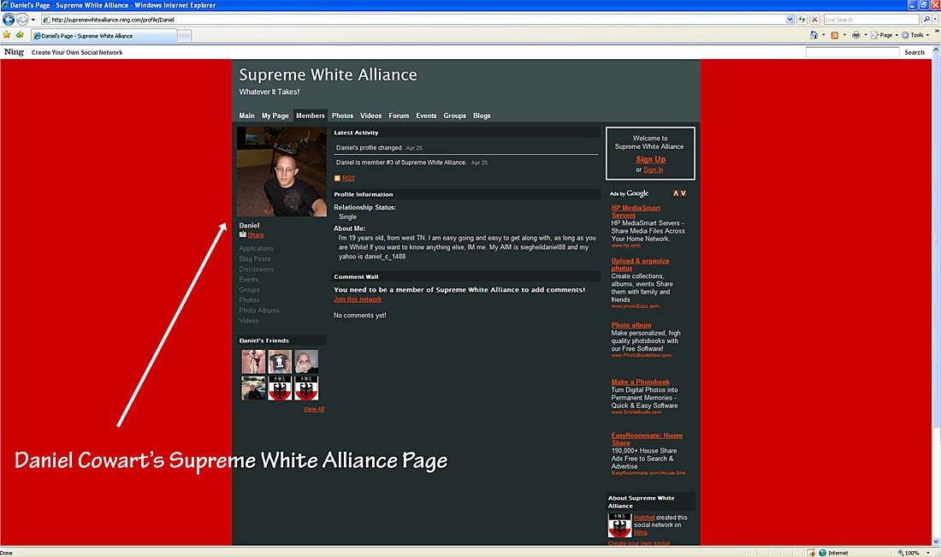Click inside the Live Search field
The width and height of the screenshot is (941, 557).
point(868,19)
